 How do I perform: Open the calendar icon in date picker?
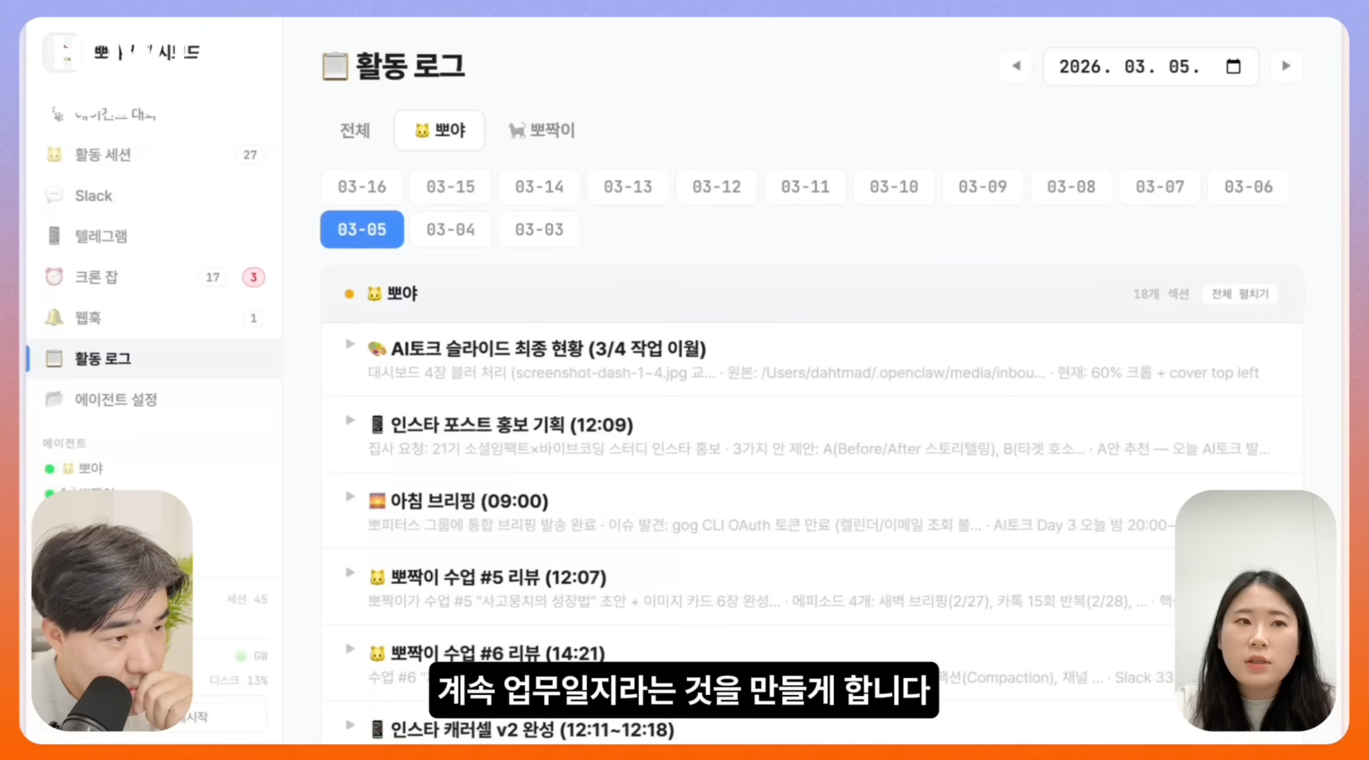(1233, 66)
